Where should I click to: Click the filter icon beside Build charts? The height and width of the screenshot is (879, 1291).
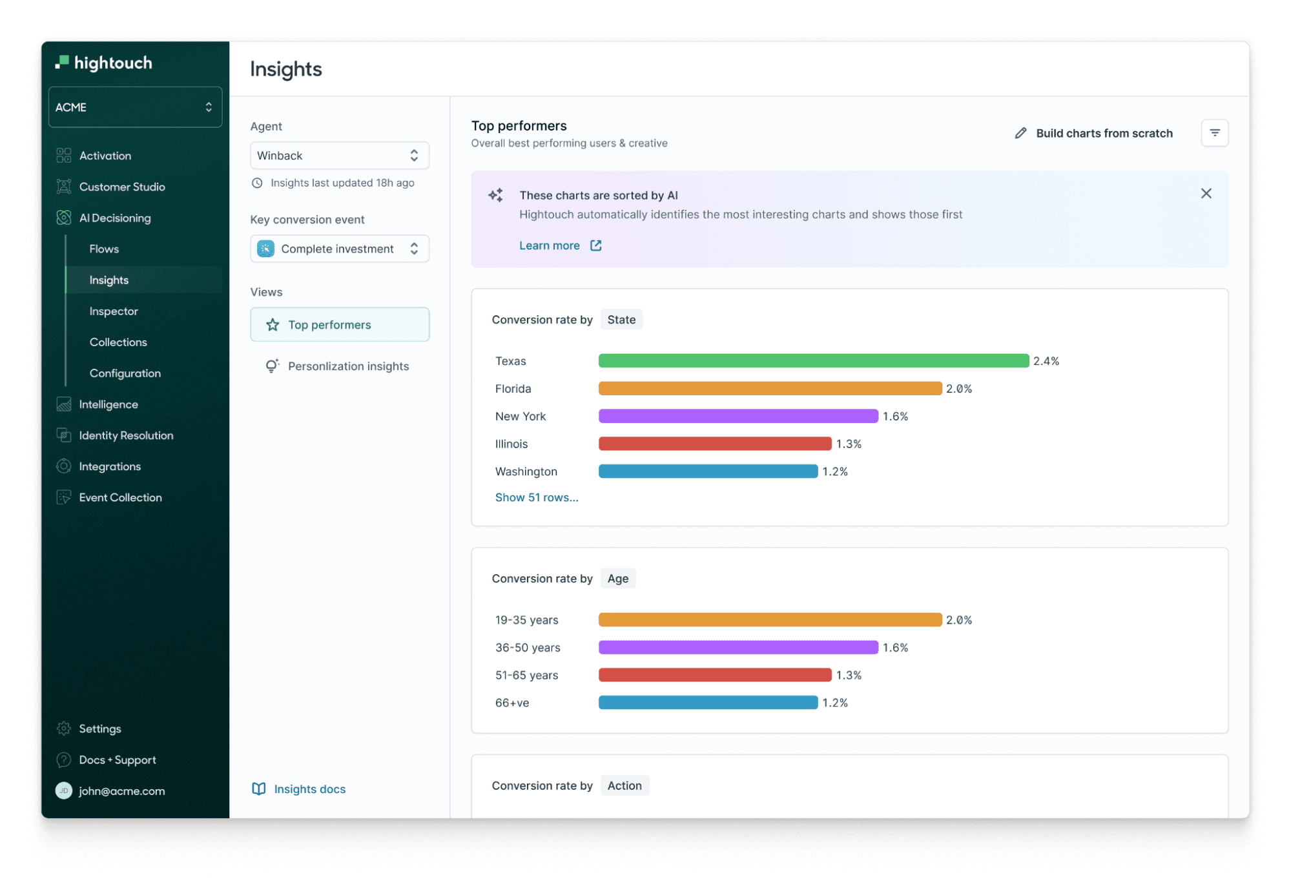(x=1214, y=133)
